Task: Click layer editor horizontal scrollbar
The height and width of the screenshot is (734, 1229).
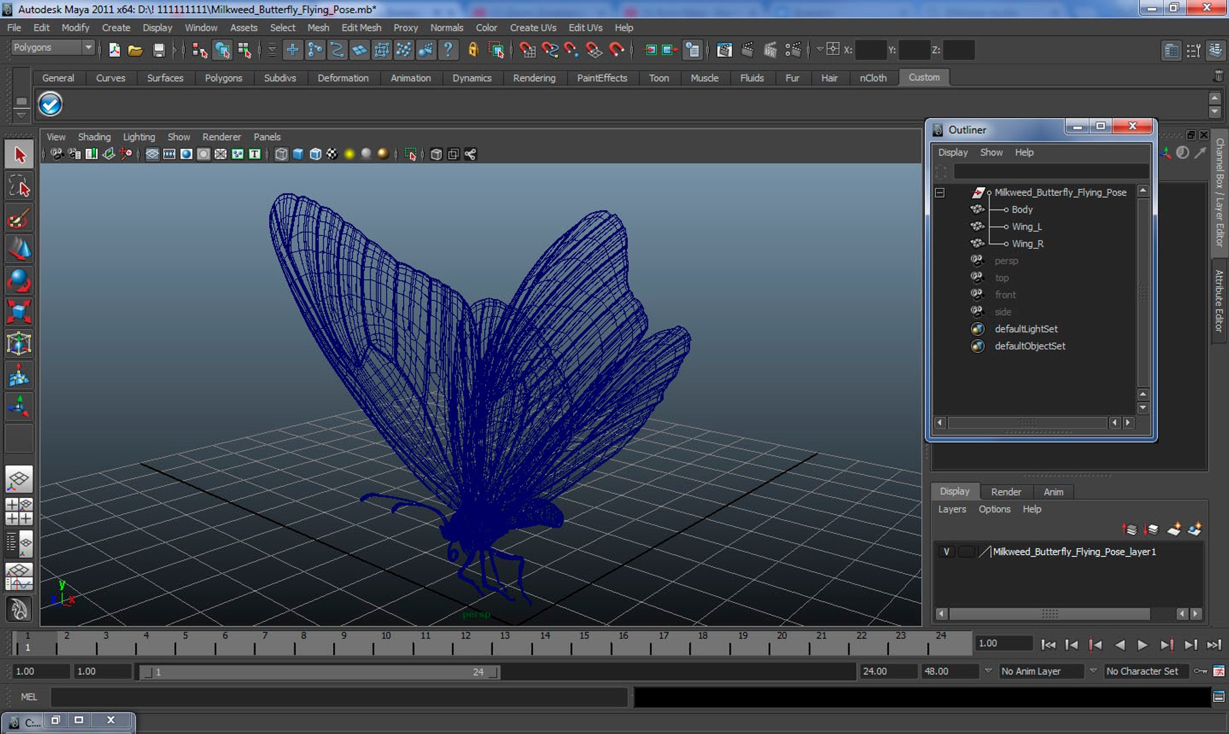Action: pyautogui.click(x=1050, y=614)
